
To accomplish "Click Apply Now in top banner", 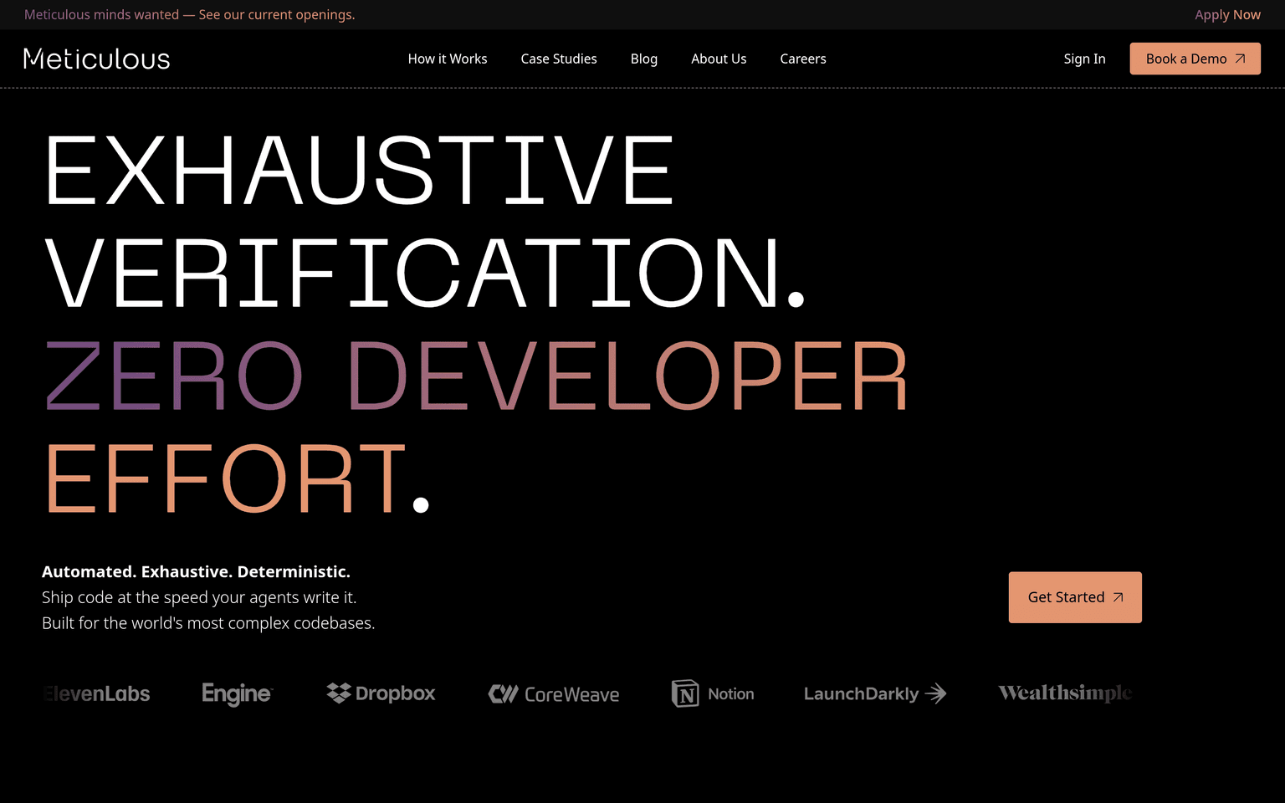I will click(1227, 15).
